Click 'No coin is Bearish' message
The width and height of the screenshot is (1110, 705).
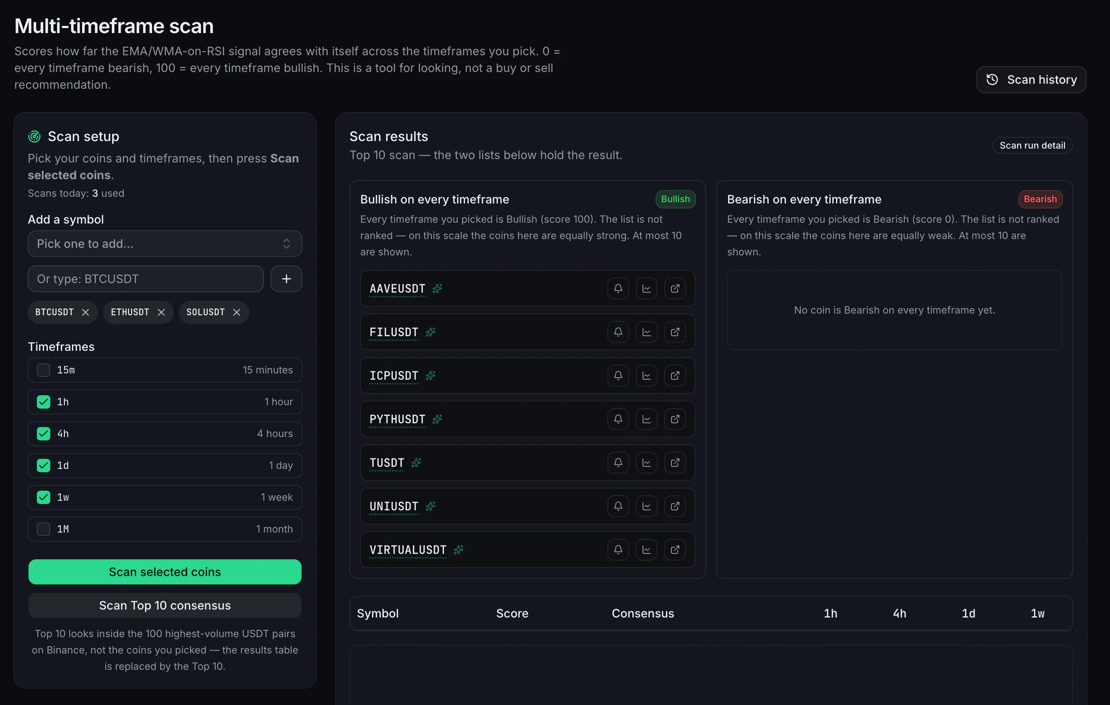pos(894,310)
